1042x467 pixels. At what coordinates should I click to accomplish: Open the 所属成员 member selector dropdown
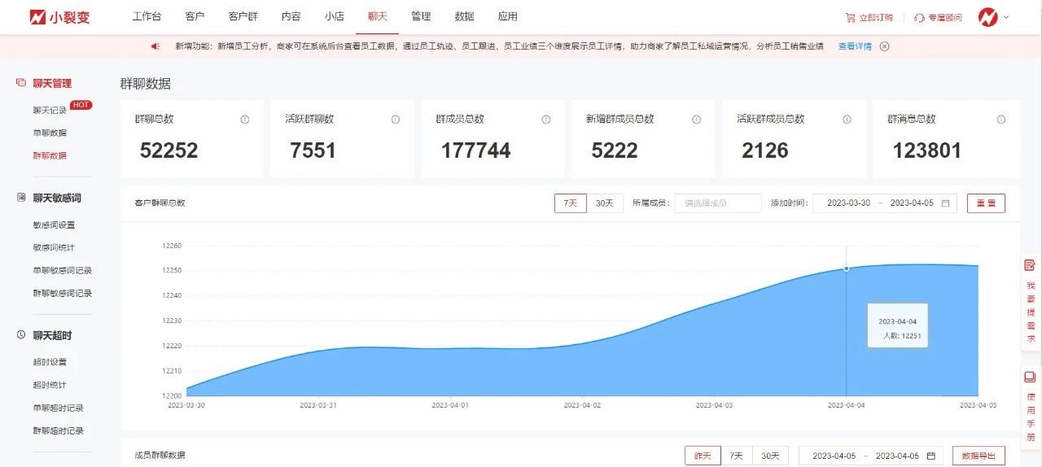(717, 203)
